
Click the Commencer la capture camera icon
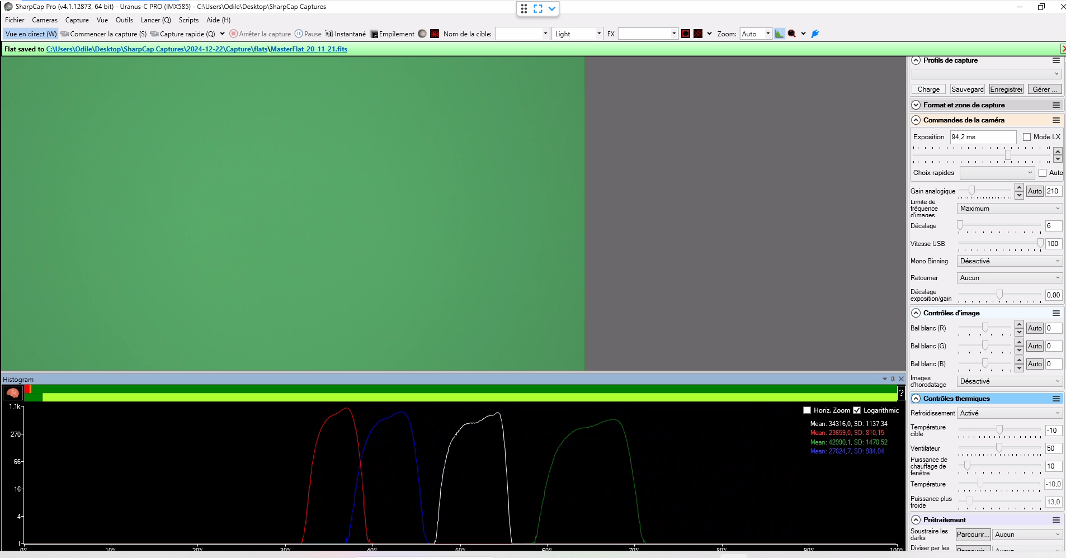pos(65,34)
